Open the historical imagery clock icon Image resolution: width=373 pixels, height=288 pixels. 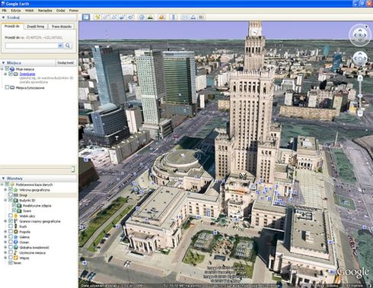(142, 17)
